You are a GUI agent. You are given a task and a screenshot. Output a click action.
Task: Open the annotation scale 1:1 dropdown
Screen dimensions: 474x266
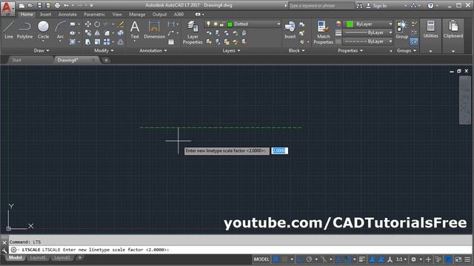401,259
